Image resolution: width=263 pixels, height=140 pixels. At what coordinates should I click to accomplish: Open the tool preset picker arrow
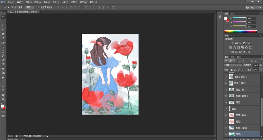coord(8,7)
